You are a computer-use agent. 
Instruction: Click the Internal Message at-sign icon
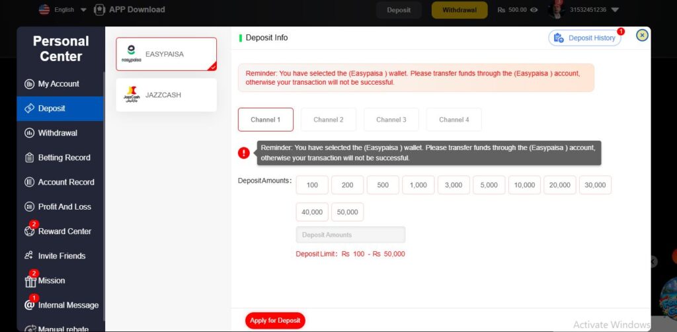[x=29, y=305]
